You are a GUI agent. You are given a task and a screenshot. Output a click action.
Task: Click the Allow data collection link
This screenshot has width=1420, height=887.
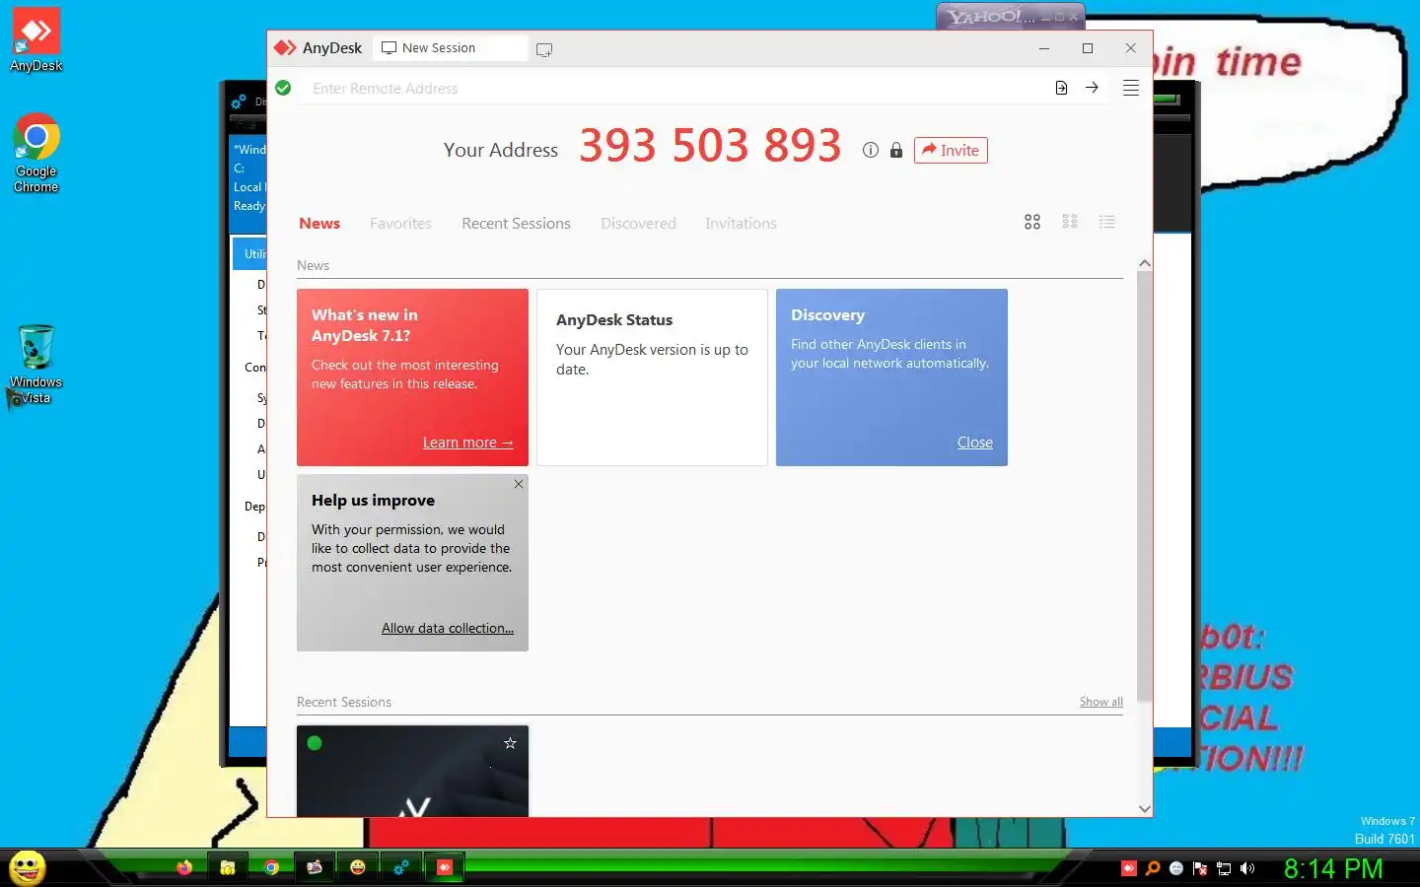[x=448, y=628]
